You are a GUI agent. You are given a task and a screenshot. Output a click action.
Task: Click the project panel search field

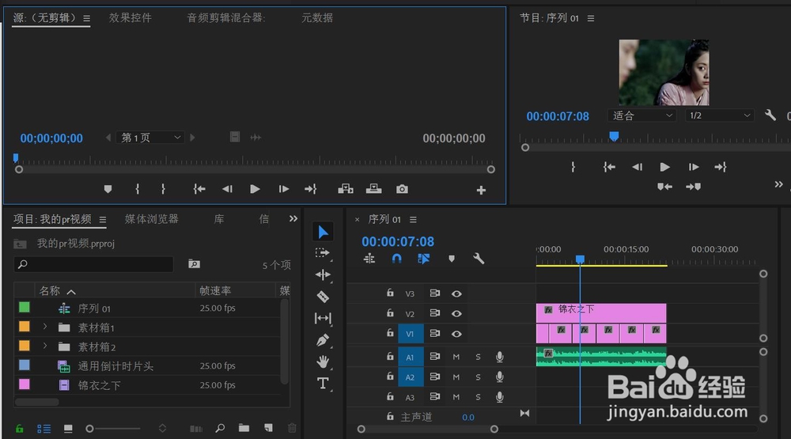[x=94, y=264]
